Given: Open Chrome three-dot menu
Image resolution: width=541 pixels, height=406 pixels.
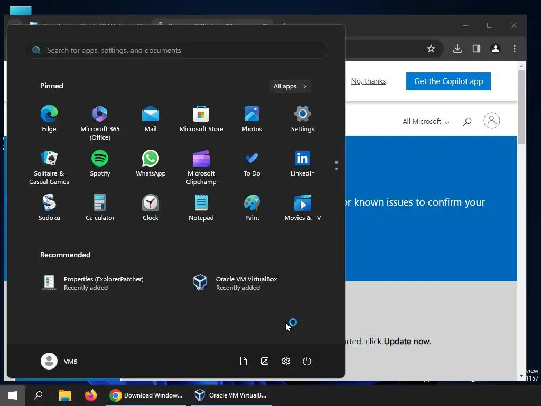Looking at the screenshot, I should 515,49.
